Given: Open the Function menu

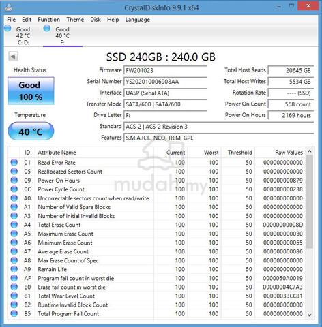Looking at the screenshot, I should pos(48,20).
